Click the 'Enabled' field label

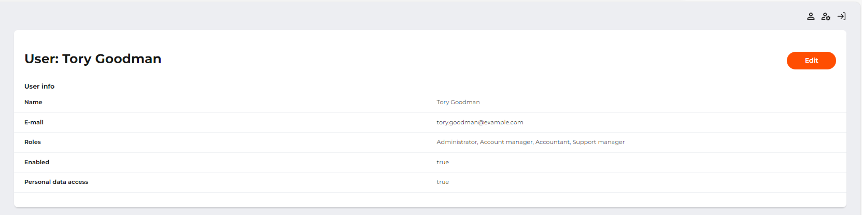click(37, 162)
